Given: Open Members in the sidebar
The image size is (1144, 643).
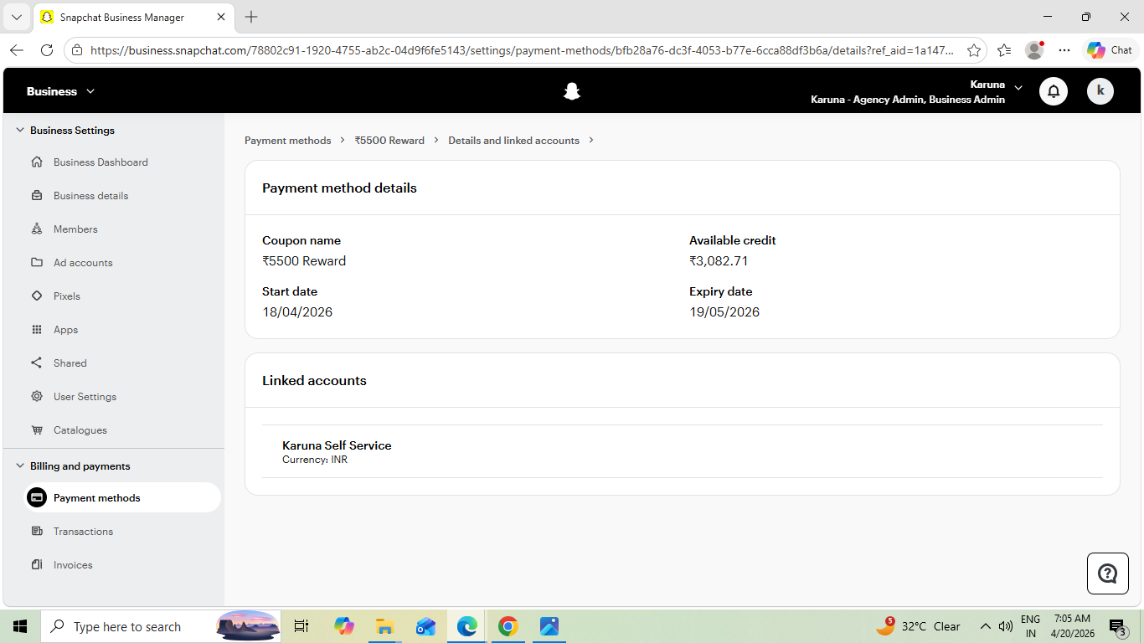Looking at the screenshot, I should [x=75, y=229].
